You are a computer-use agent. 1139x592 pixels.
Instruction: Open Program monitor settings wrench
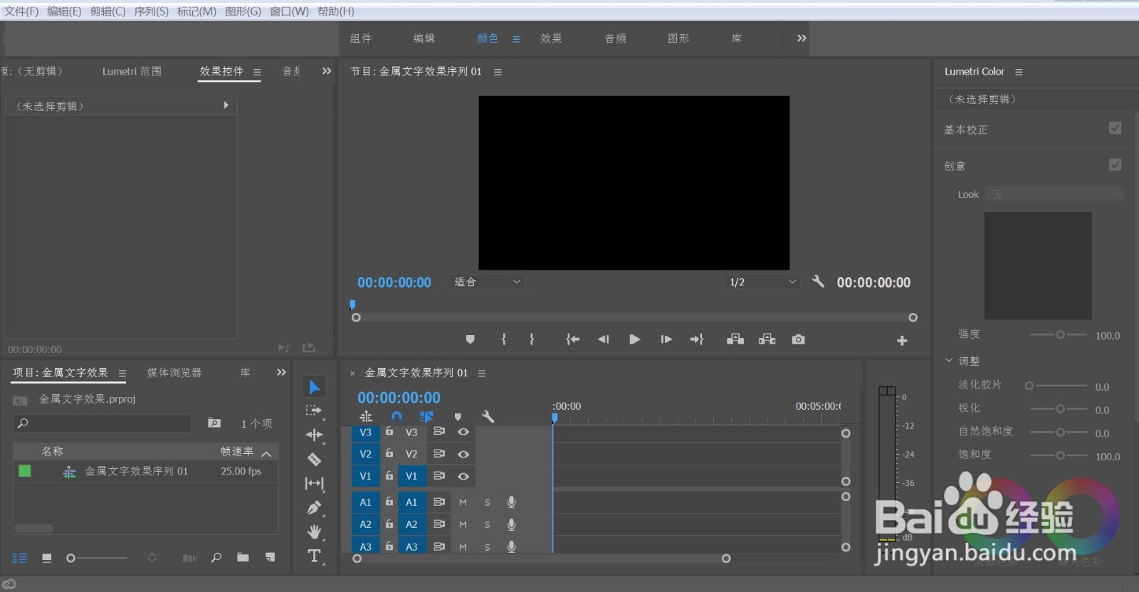tap(818, 282)
